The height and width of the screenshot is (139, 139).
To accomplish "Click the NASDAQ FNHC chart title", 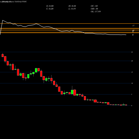I will pyautogui.click(x=21, y=2).
